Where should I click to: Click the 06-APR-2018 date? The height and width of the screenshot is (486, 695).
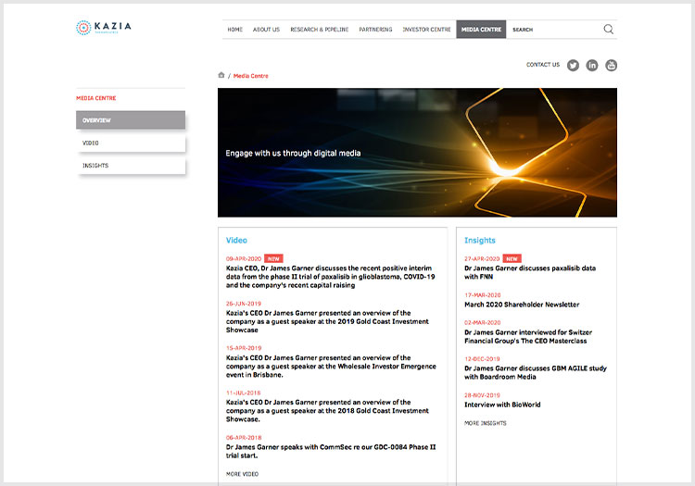coord(244,437)
